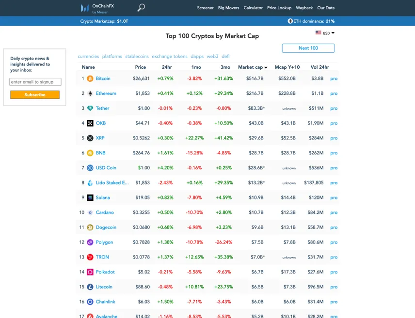
Task: Sort table by 3mo change column
Action: click(x=225, y=67)
